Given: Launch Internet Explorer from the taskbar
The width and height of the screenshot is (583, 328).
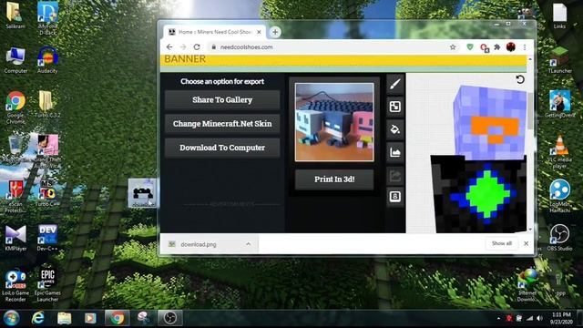Looking at the screenshot, I should tap(38, 318).
